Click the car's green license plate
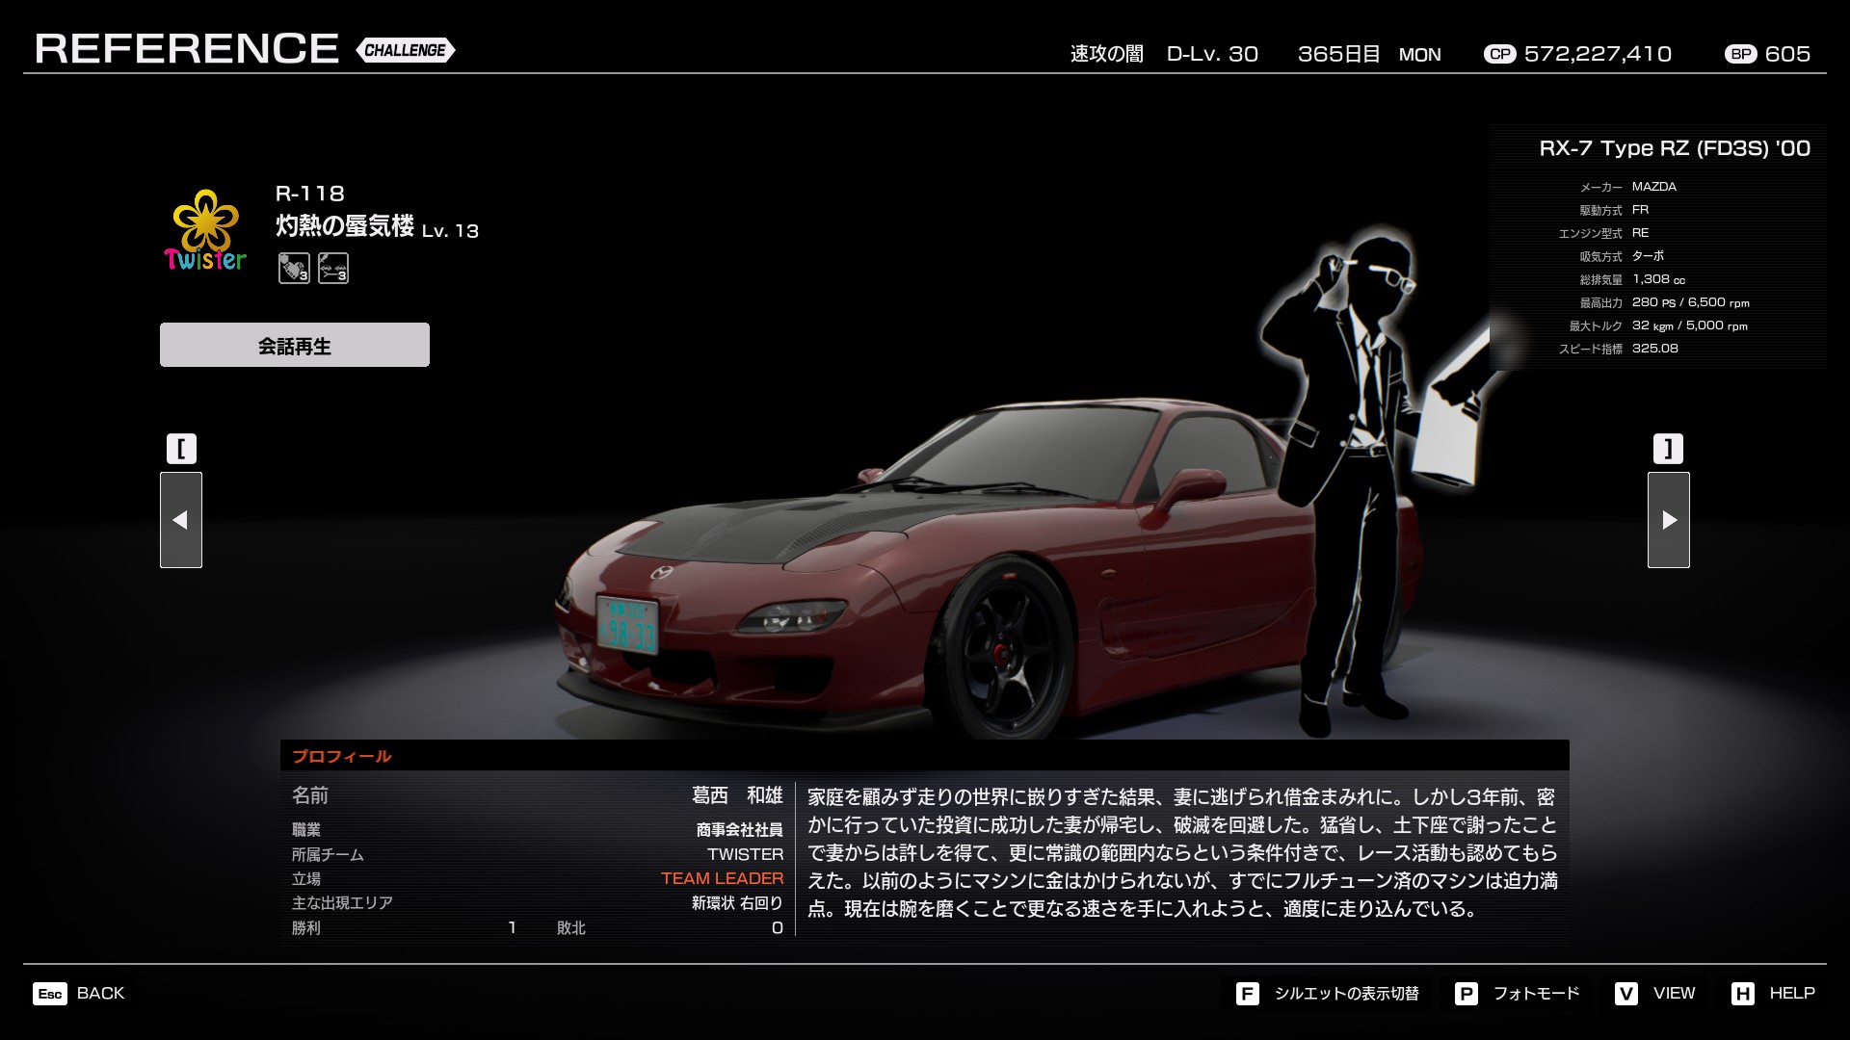Screen dimensions: 1850x1040 (x=627, y=625)
